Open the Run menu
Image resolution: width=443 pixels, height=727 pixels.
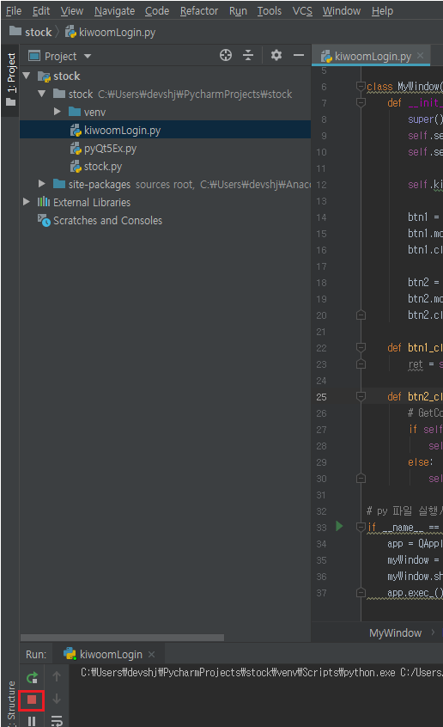pyautogui.click(x=238, y=10)
